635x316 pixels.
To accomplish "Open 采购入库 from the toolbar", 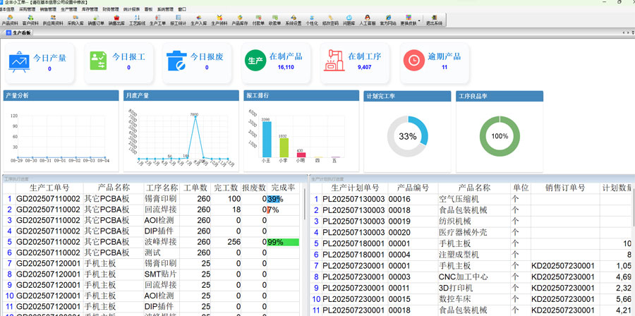I will click(x=75, y=19).
